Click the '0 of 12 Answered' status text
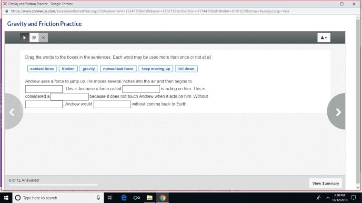This screenshot has height=203, width=362. pyautogui.click(x=24, y=180)
